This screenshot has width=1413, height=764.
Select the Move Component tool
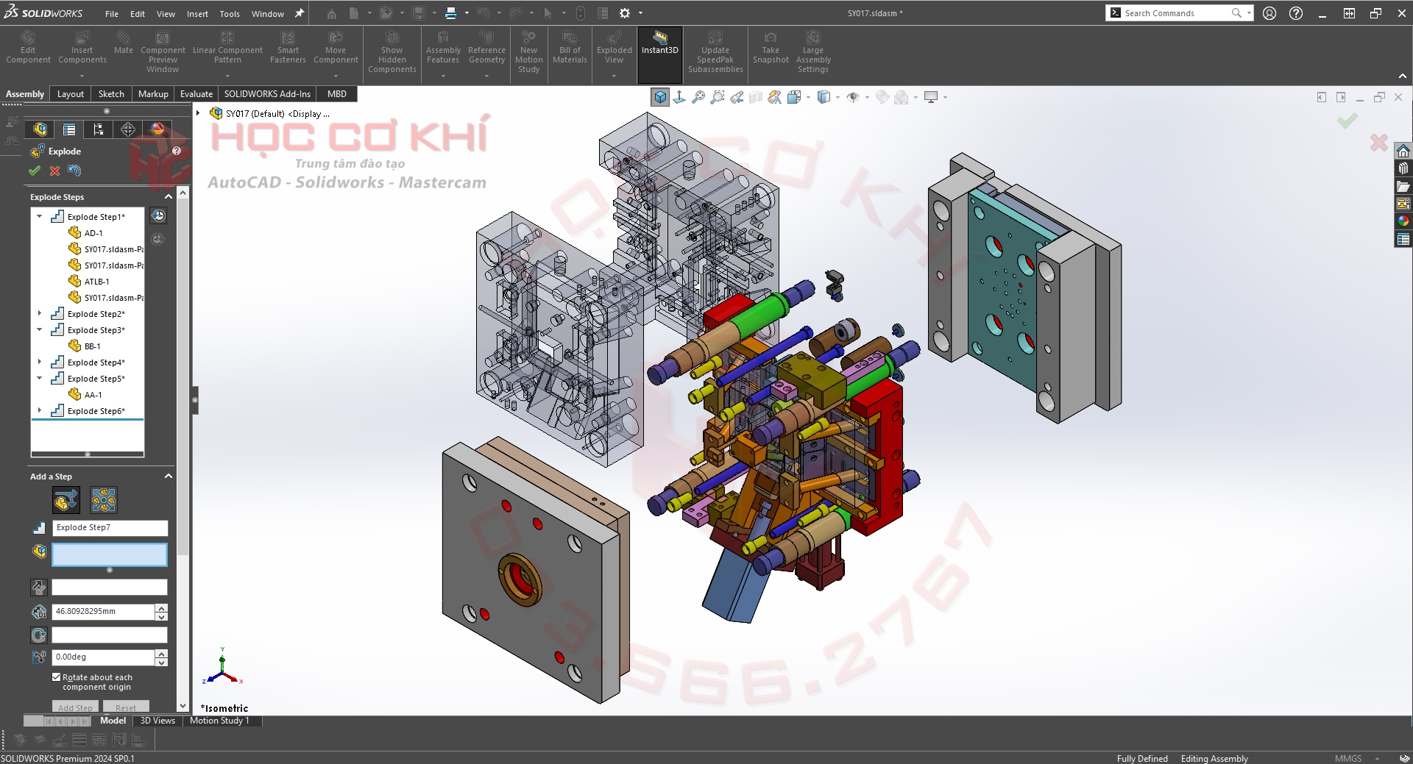tap(336, 49)
